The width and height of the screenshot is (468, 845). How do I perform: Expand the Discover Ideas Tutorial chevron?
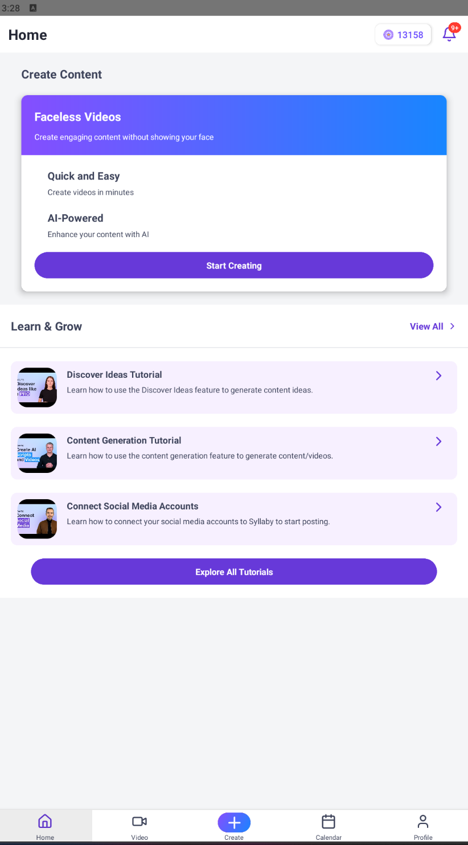[438, 375]
